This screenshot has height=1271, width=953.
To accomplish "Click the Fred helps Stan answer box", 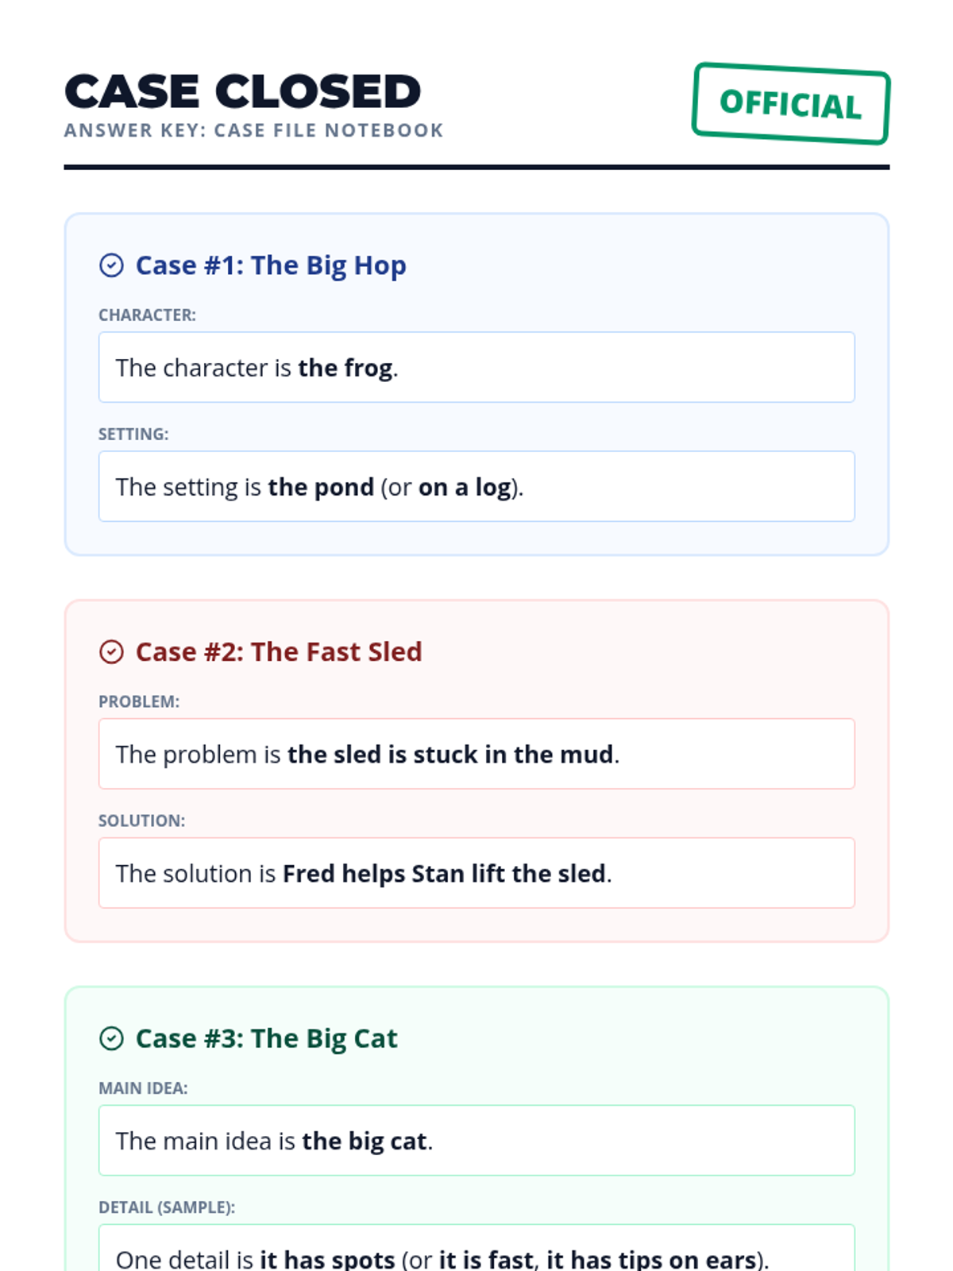I will click(x=476, y=874).
